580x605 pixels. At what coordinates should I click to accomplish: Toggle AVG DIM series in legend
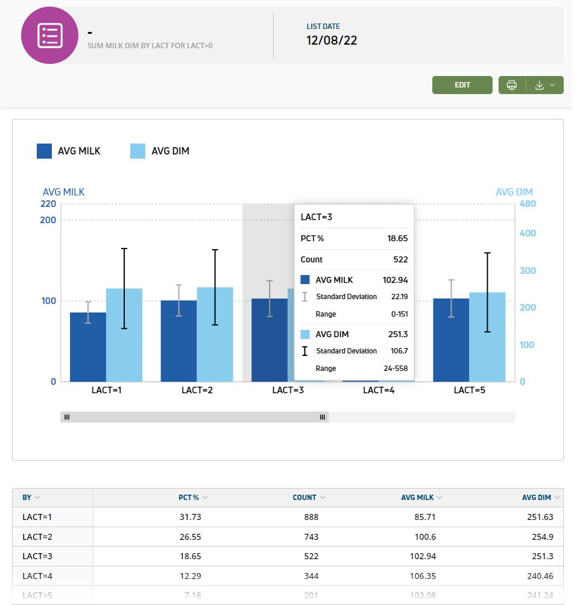(x=160, y=151)
